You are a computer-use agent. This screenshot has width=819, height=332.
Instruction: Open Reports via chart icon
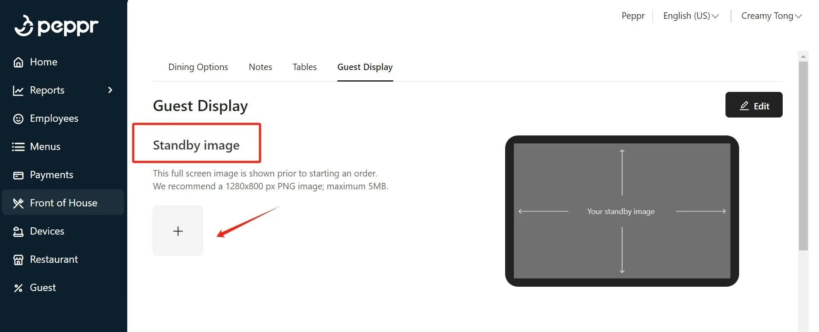(18, 91)
